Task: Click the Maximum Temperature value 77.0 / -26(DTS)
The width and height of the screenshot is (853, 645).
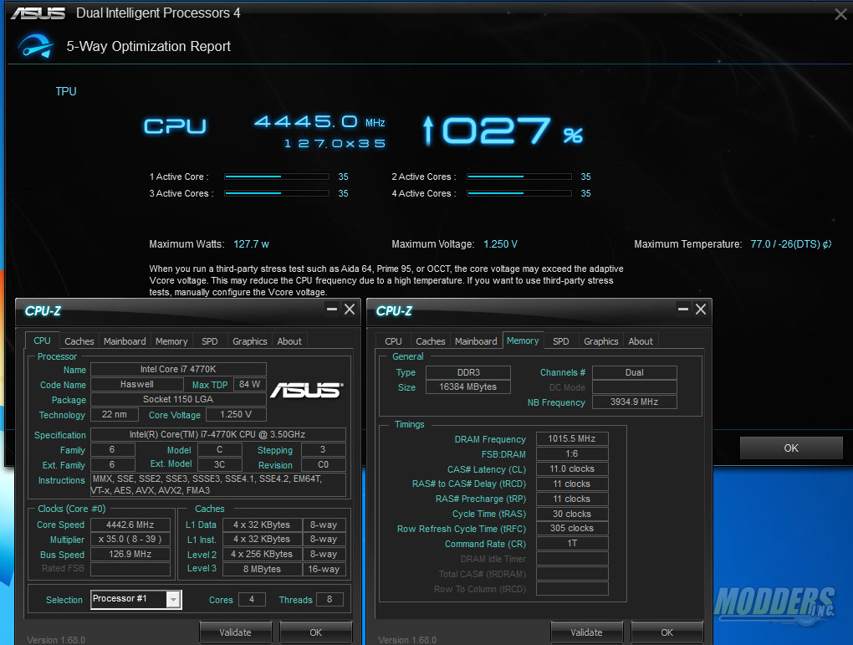Action: point(791,244)
